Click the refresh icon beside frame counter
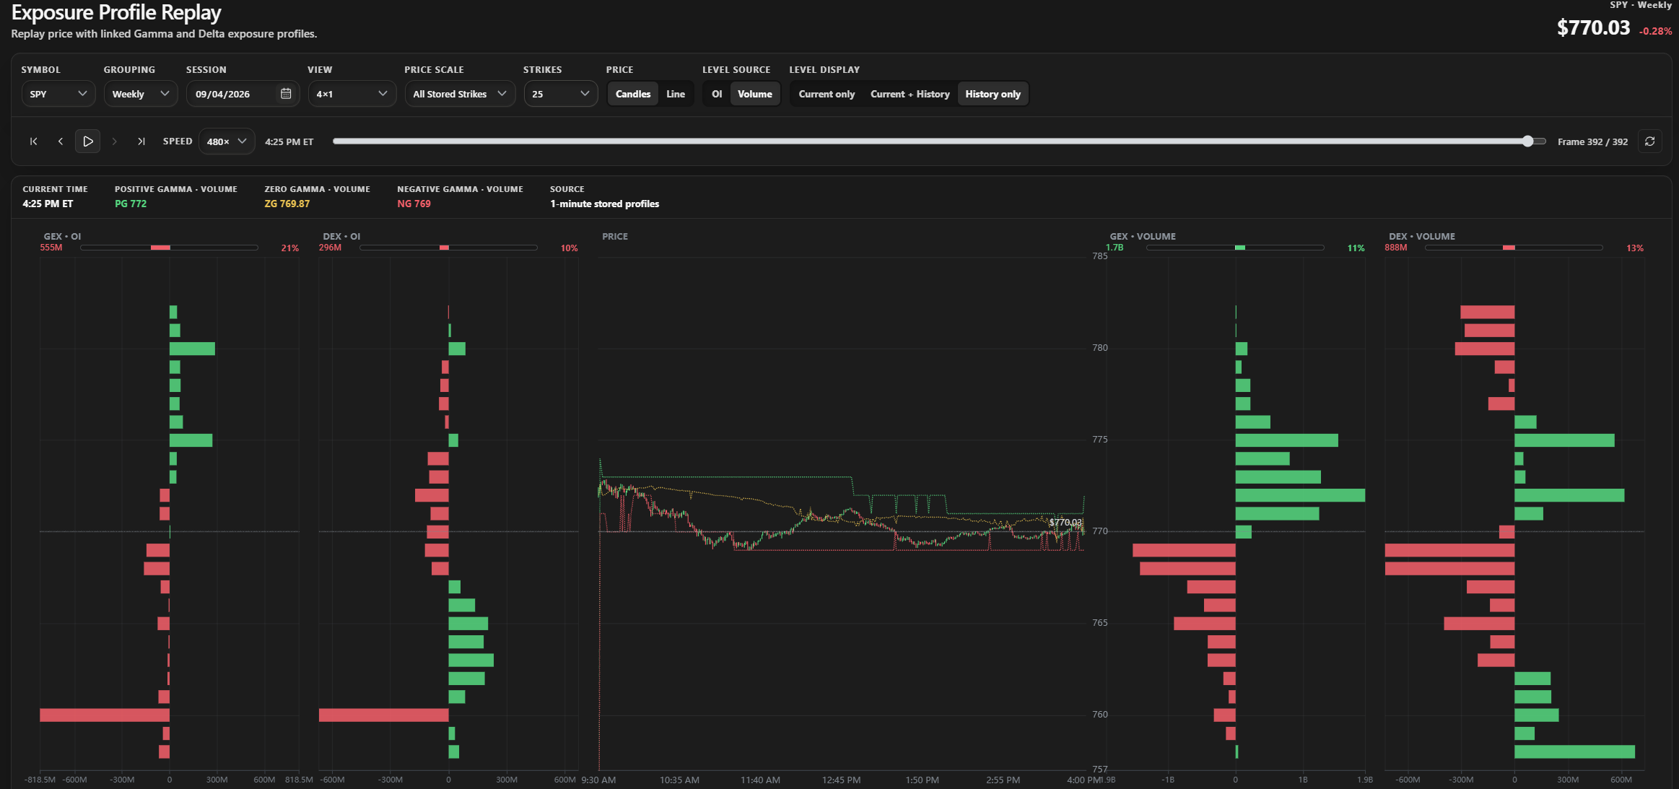 [x=1650, y=141]
